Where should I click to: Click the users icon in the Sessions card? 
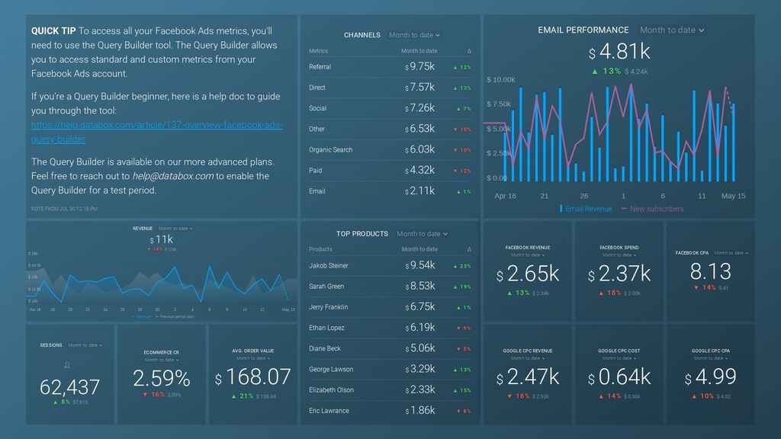[x=67, y=365]
